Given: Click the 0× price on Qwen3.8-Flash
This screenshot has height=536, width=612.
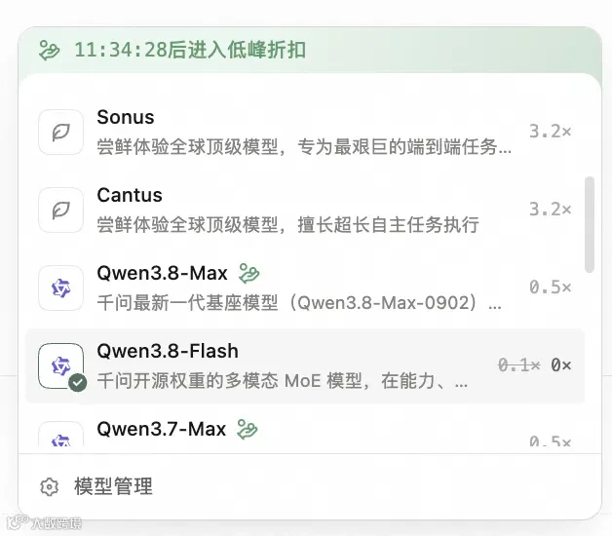Looking at the screenshot, I should tap(561, 365).
